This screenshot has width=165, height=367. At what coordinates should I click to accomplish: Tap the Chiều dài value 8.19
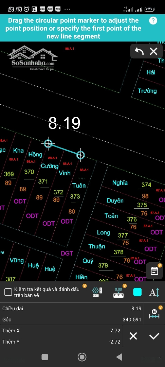click(136, 309)
